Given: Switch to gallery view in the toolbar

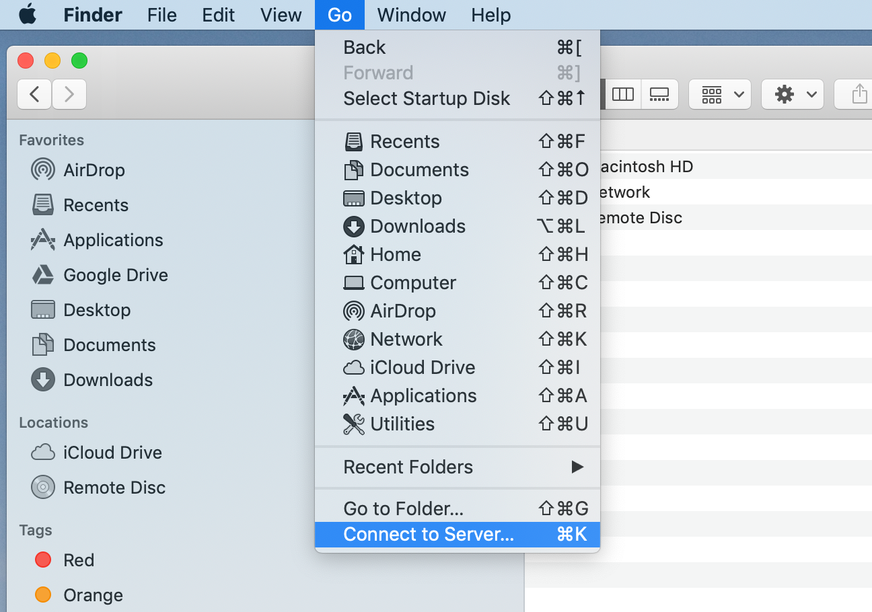Looking at the screenshot, I should click(659, 94).
